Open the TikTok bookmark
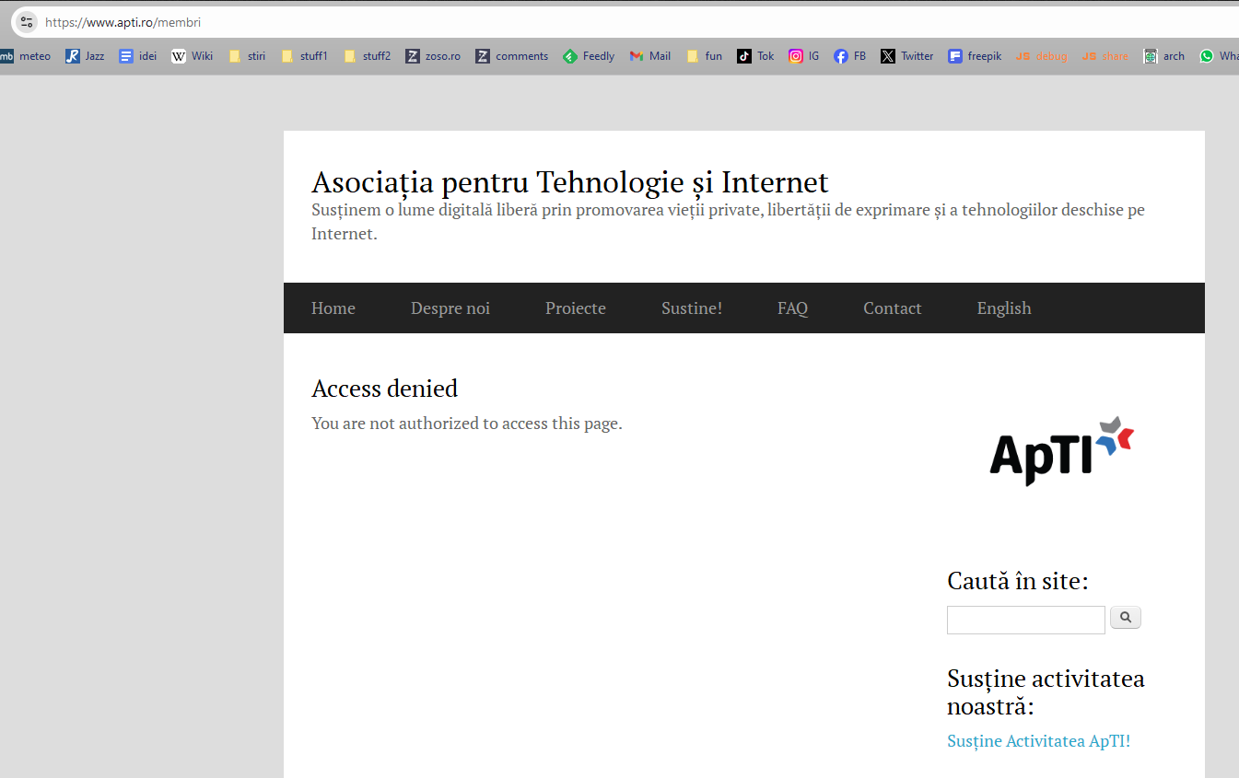 [755, 56]
